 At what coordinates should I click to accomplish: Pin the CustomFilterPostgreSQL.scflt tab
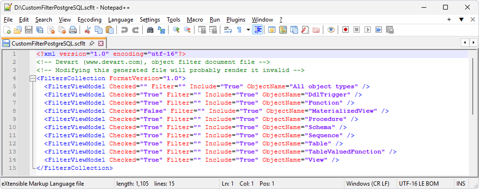point(91,44)
